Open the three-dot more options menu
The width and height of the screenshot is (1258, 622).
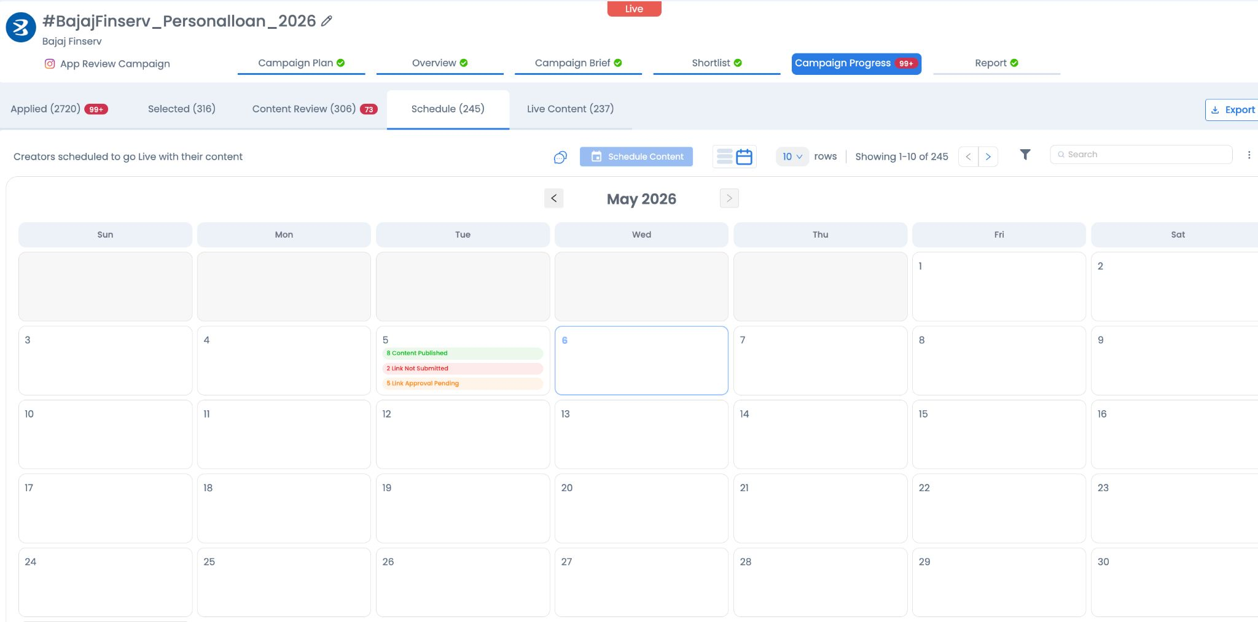(x=1249, y=155)
